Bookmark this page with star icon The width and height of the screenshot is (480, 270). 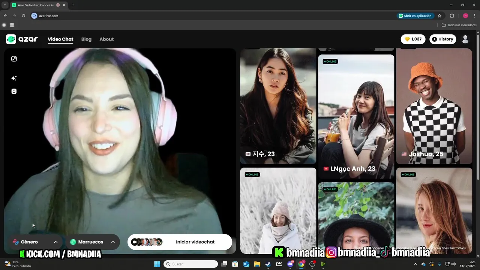439,16
